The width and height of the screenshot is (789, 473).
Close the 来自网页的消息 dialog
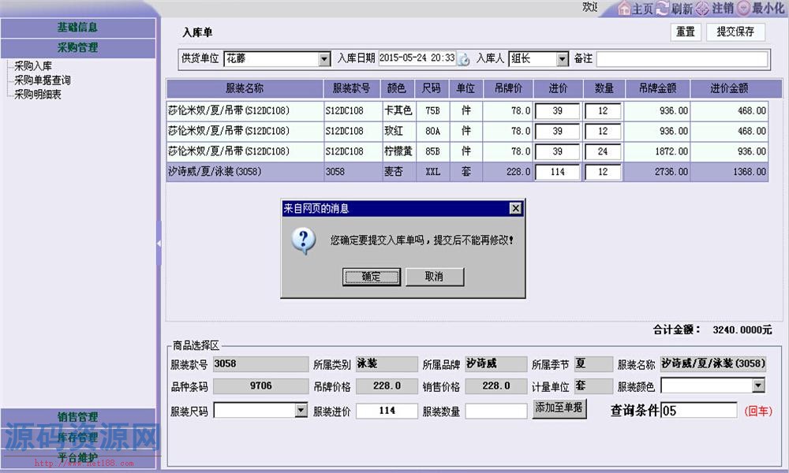point(515,209)
